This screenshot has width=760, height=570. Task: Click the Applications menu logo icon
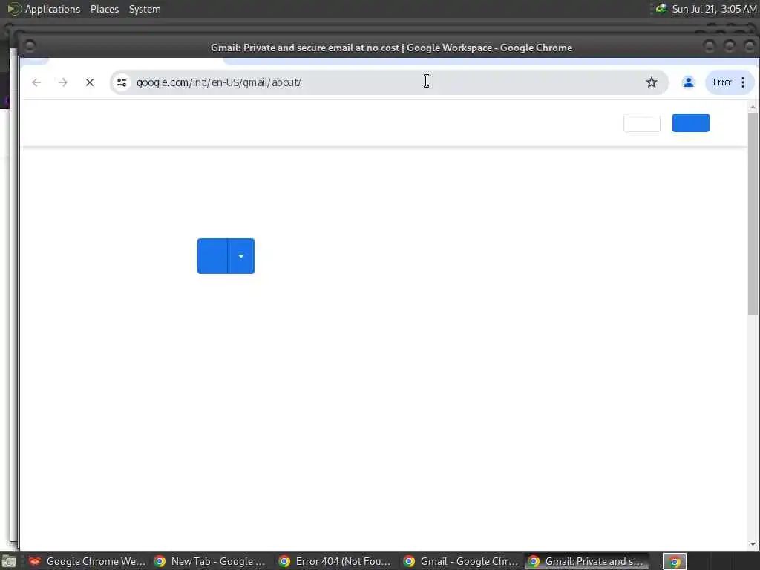(x=14, y=9)
